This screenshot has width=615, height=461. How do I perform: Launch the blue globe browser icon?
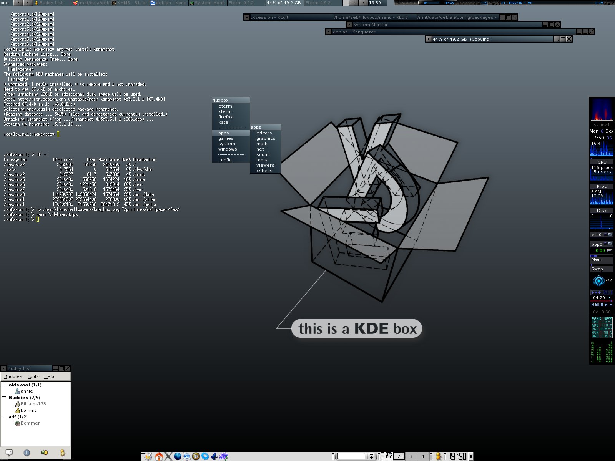click(x=178, y=456)
